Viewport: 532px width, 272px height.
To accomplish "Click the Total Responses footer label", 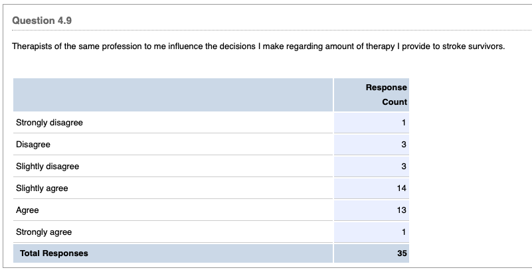I will (x=54, y=253).
